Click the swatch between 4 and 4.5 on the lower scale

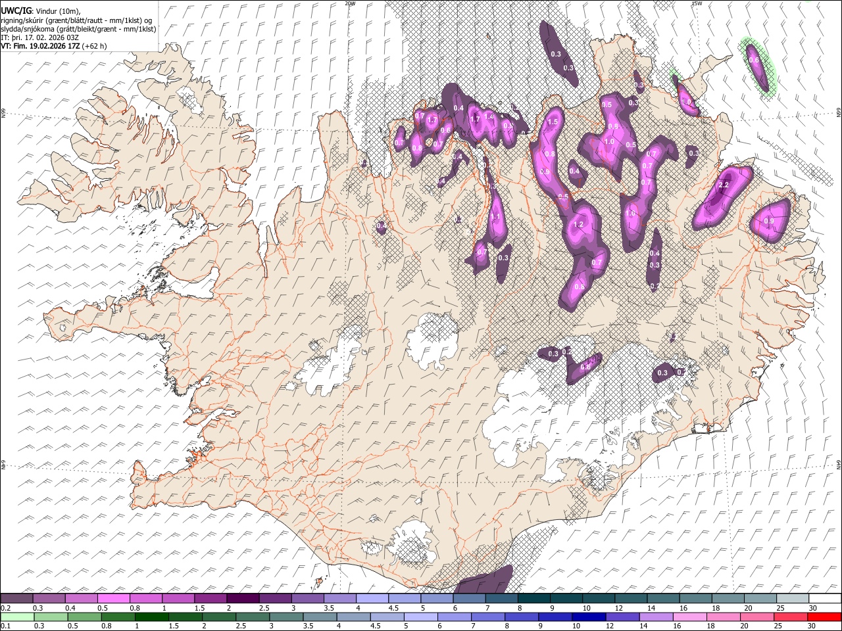pyautogui.click(x=353, y=617)
